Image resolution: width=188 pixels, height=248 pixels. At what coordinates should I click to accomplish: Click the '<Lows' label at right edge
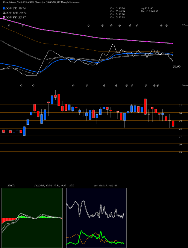pos(185,85)
